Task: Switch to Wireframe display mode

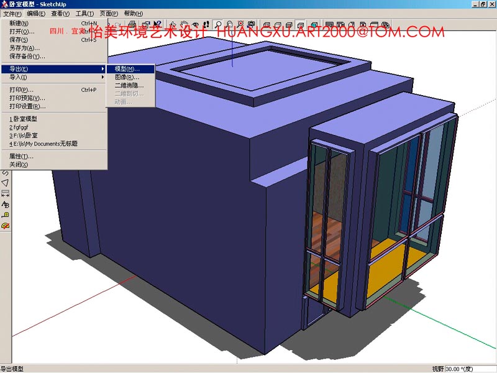Action: (267, 25)
